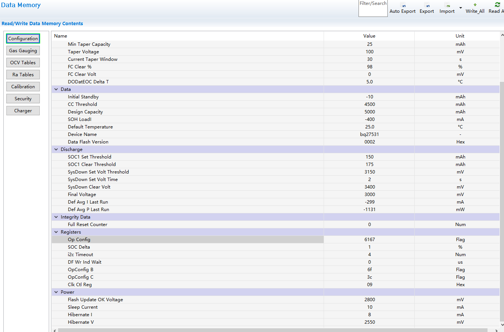Click the OpConfig C value 3c
504x332 pixels.
click(369, 277)
